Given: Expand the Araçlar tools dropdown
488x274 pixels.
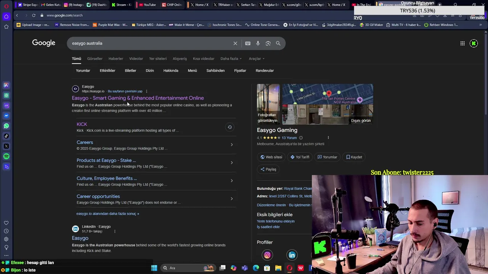Looking at the screenshot, I should pyautogui.click(x=257, y=59).
